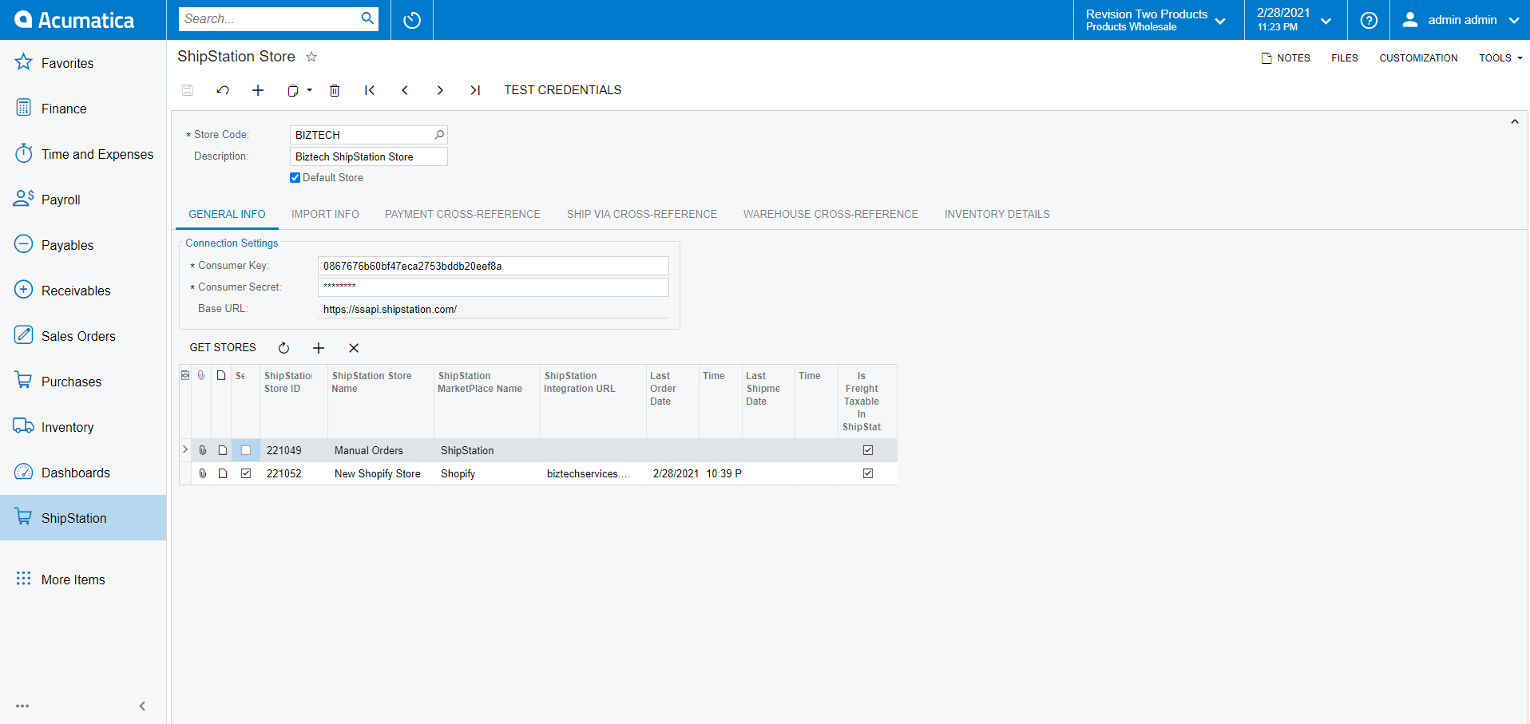Image resolution: width=1530 pixels, height=724 pixels.
Task: Open Favorites in sidebar
Action: (x=83, y=63)
